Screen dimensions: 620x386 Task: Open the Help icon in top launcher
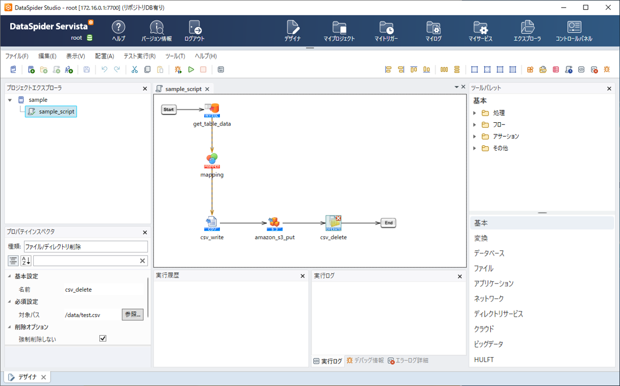118,31
